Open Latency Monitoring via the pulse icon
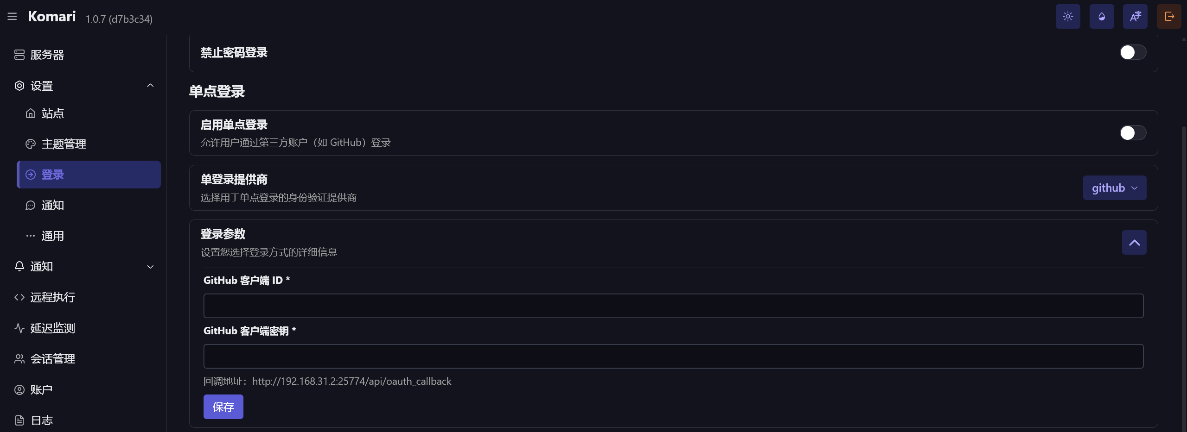 [x=19, y=328]
